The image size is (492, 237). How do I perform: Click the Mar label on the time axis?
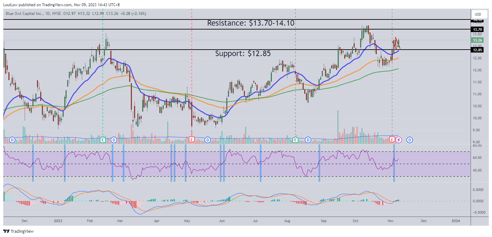point(120,221)
